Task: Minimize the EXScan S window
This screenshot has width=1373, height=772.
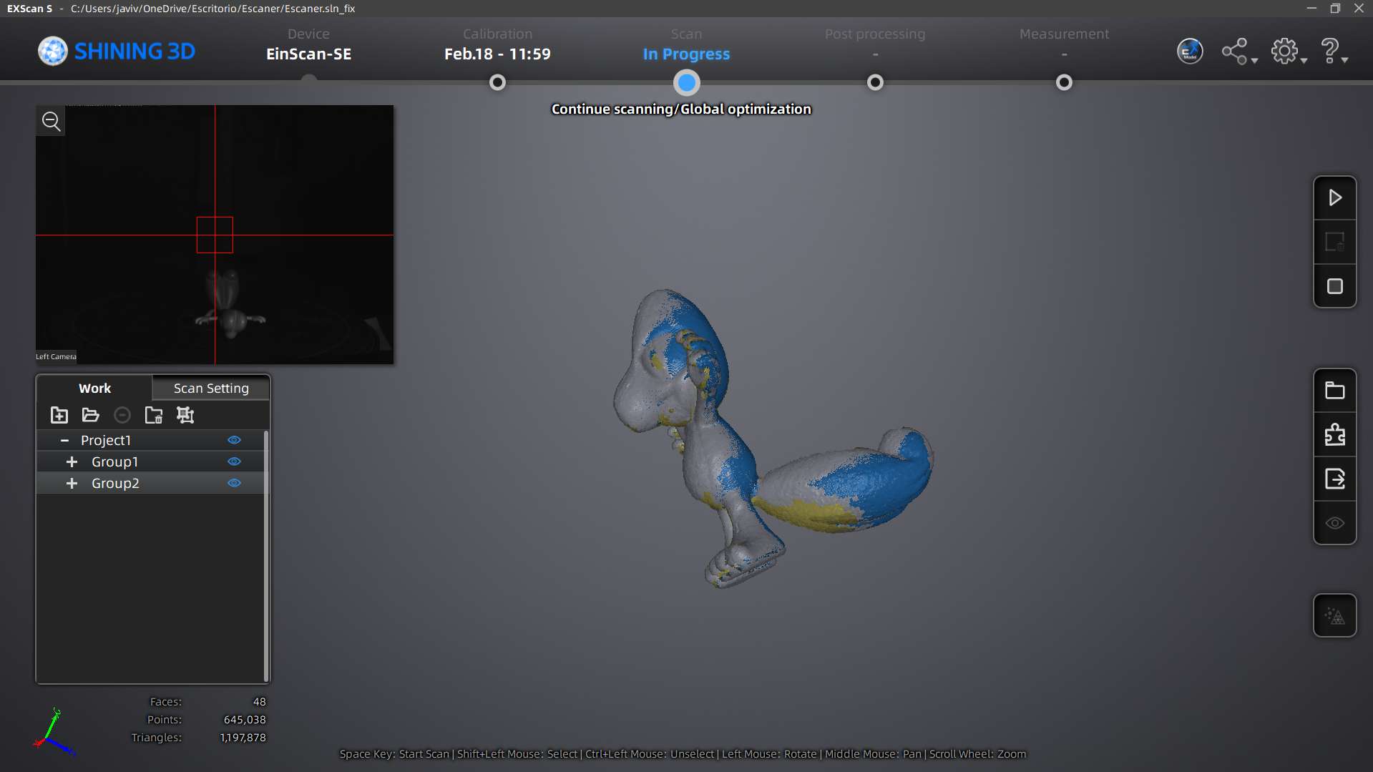Action: 1311,9
